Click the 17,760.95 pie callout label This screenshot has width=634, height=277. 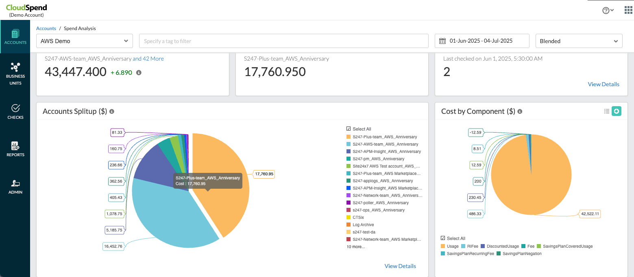coord(264,174)
